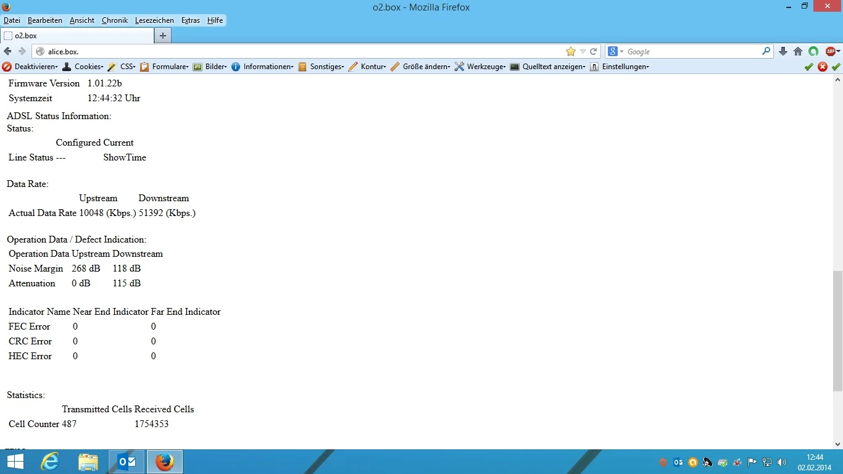Open the Cookies dropdown
Screen dimensions: 843x474
[83, 67]
